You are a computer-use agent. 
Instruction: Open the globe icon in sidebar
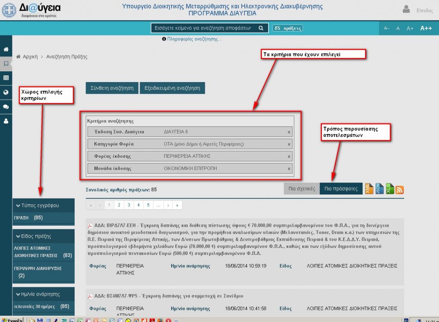click(x=6, y=92)
